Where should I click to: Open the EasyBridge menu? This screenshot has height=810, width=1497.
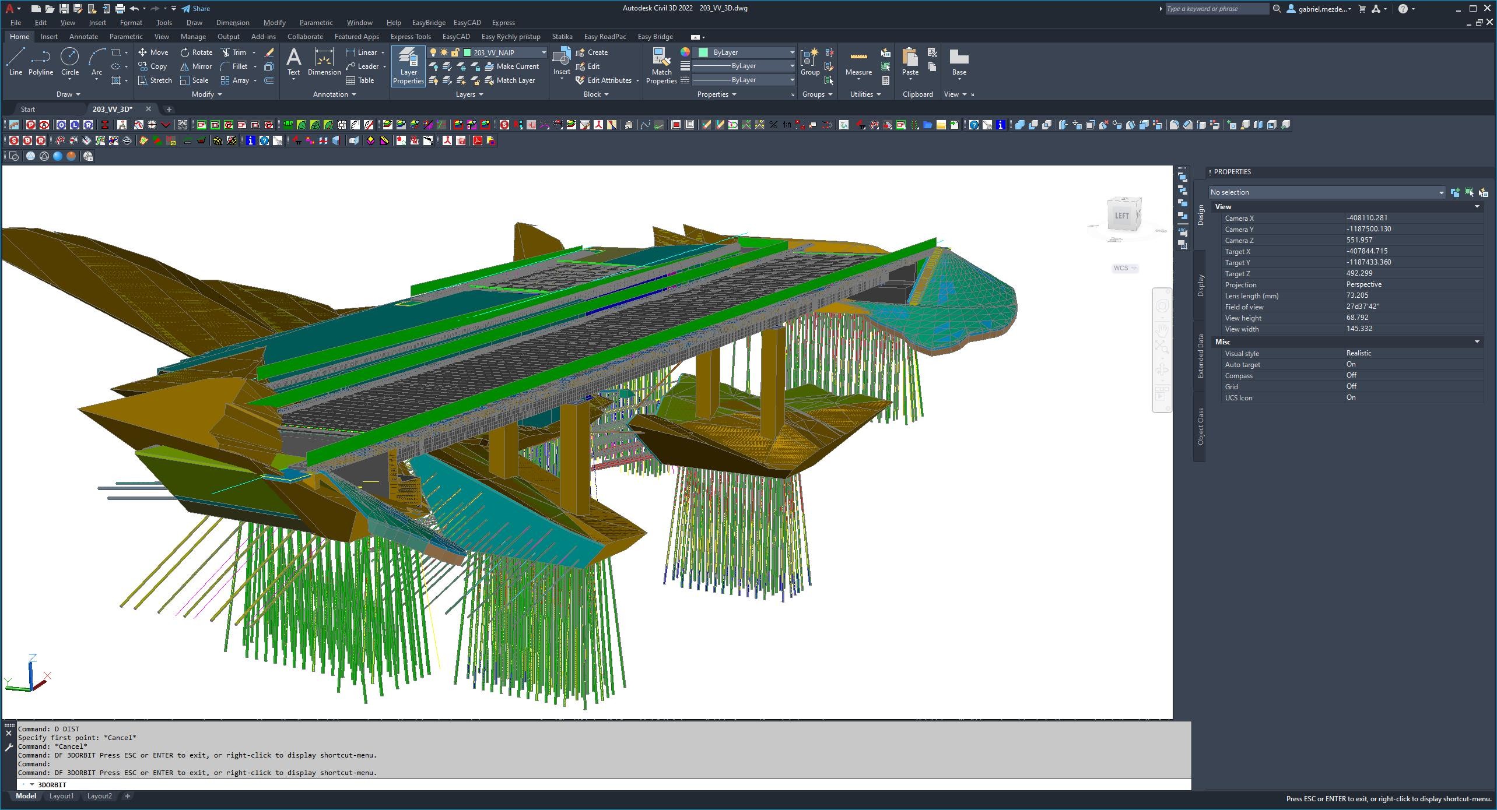tap(428, 23)
